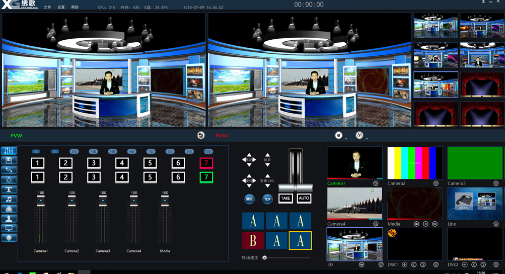
Task: Open Camera1 settings gear
Action: tap(376, 184)
